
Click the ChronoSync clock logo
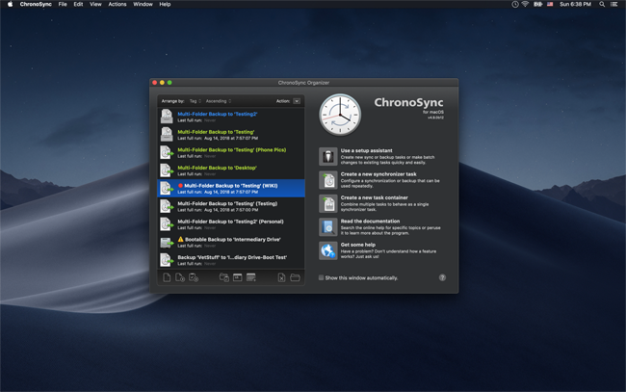[340, 115]
